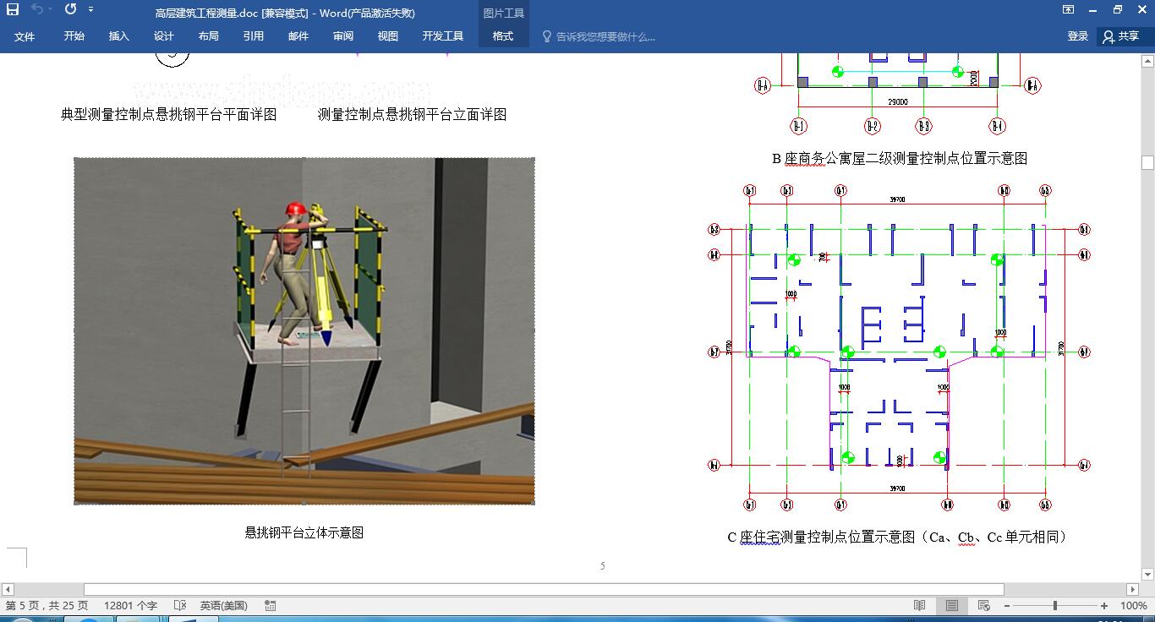This screenshot has width=1155, height=622.
Task: Switch to Print Layout view
Action: [x=952, y=605]
